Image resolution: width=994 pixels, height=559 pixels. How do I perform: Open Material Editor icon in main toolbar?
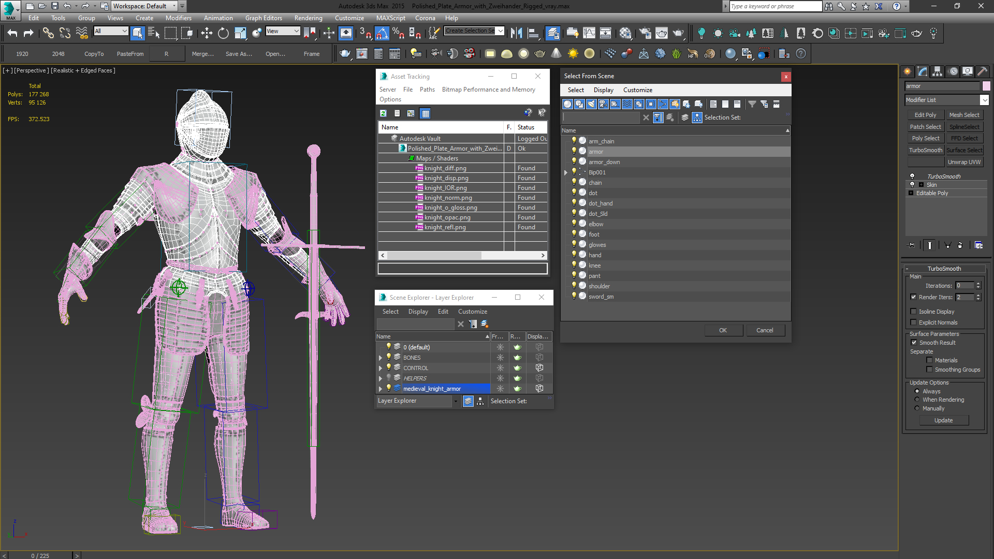(x=625, y=33)
